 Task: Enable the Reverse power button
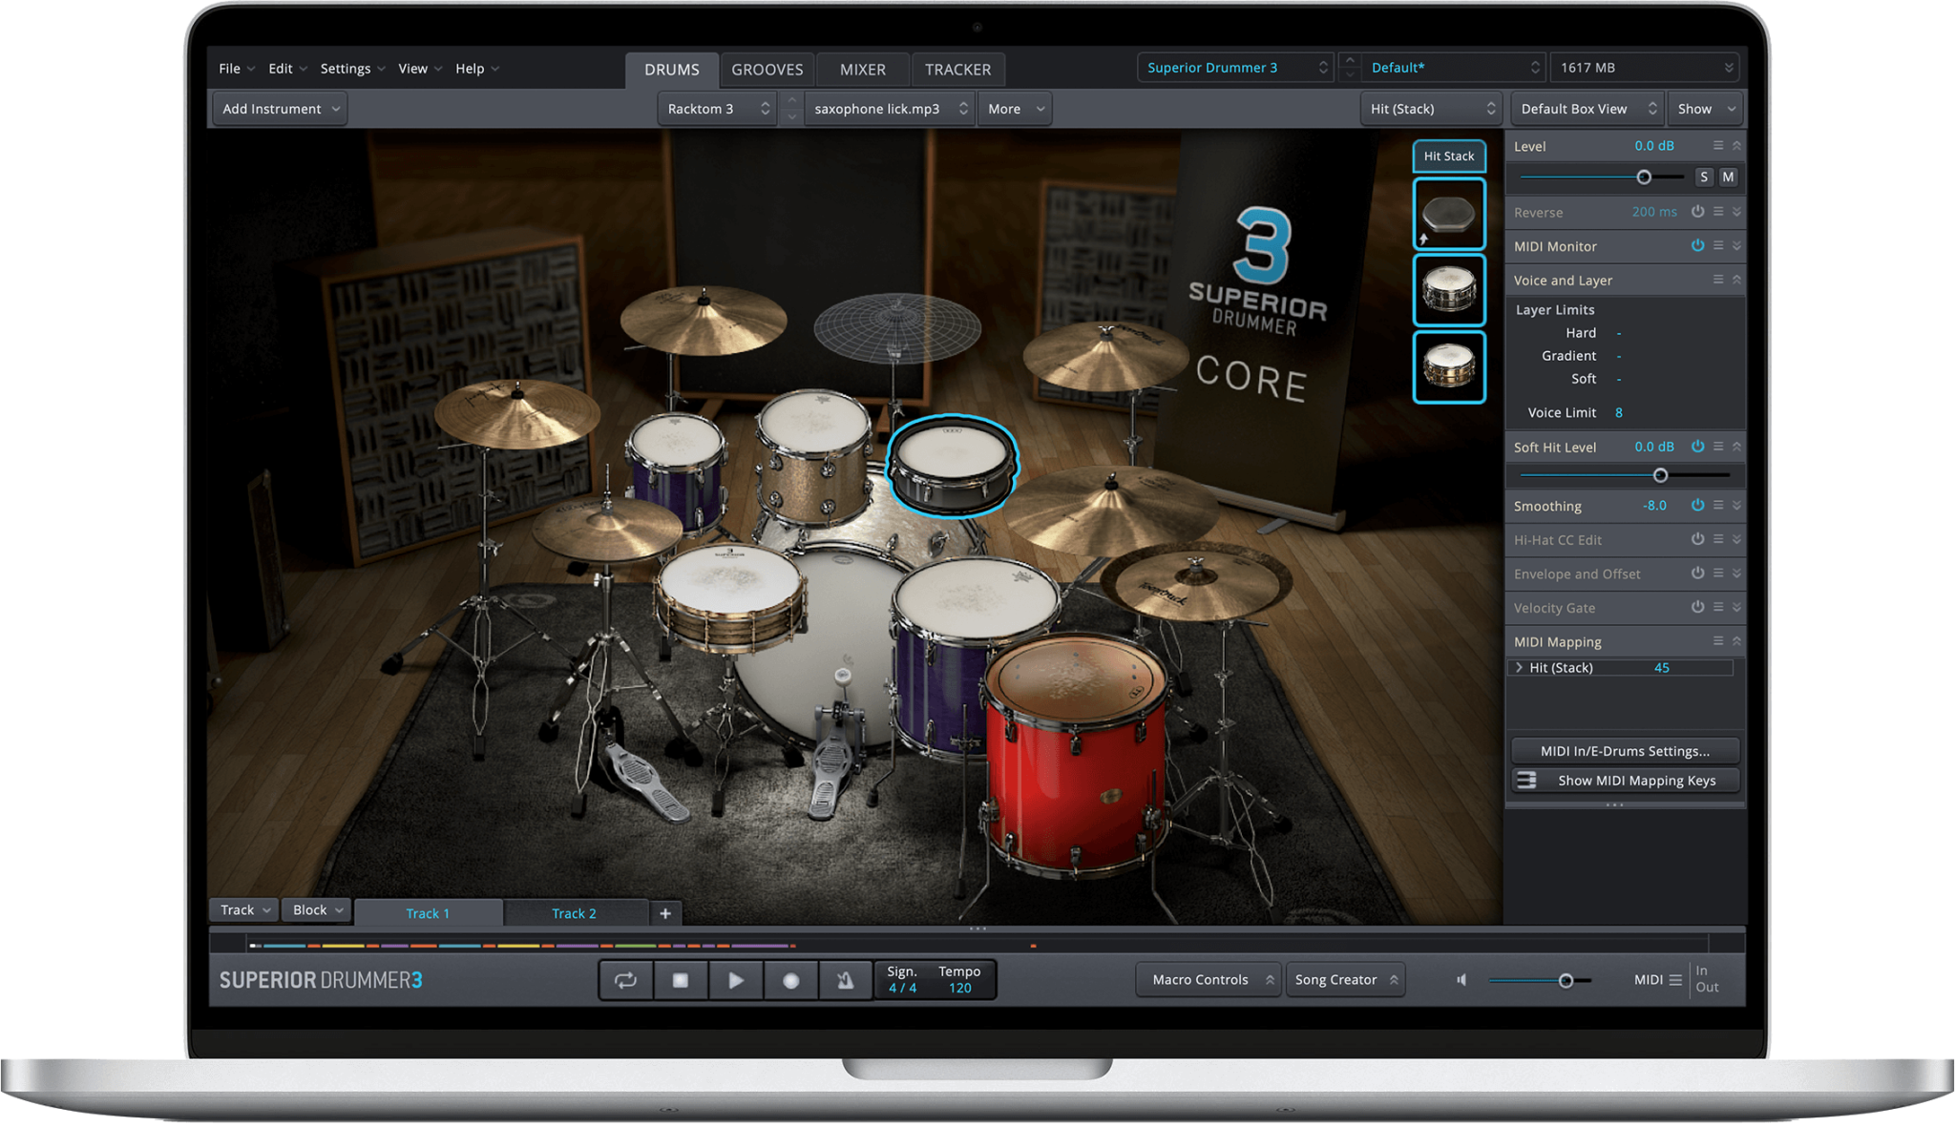[1697, 212]
